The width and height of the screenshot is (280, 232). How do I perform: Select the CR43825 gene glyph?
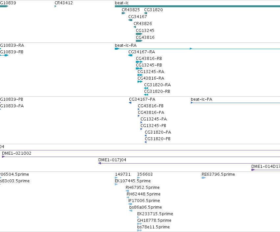point(124,13)
